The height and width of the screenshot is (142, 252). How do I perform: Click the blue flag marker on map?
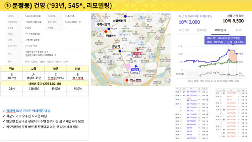coord(136,66)
